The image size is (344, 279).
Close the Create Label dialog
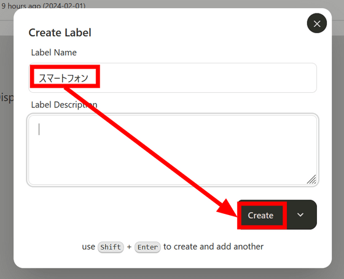[317, 23]
